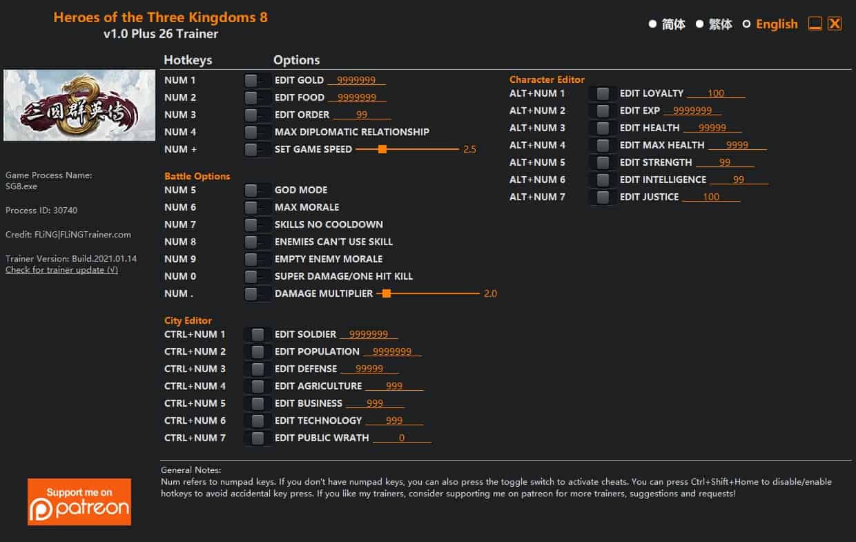Toggle the Edit Strength switch
Viewport: 856px width, 542px height.
pos(603,162)
